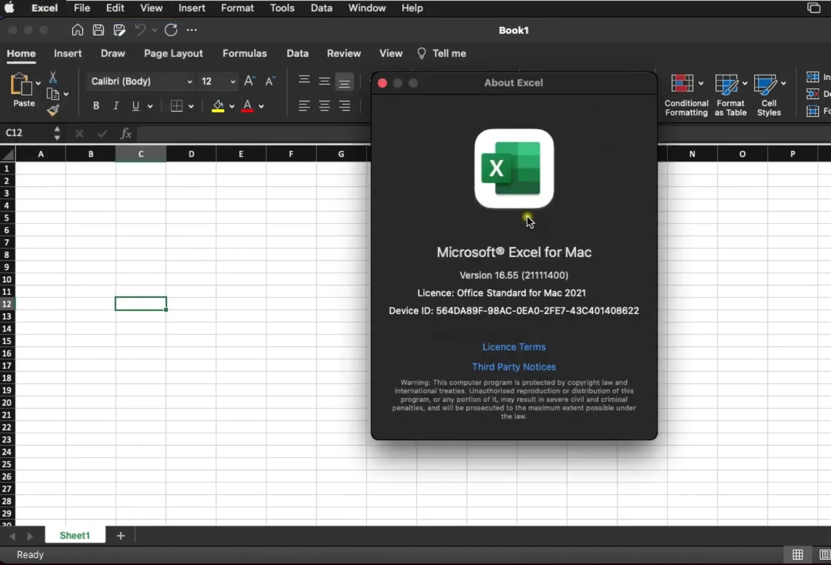Open the Insert ribbon tab

click(68, 53)
